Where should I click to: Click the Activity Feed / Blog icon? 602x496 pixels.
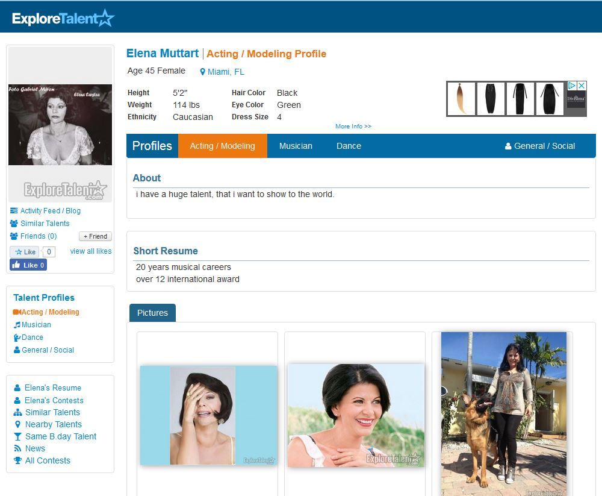pyautogui.click(x=14, y=211)
